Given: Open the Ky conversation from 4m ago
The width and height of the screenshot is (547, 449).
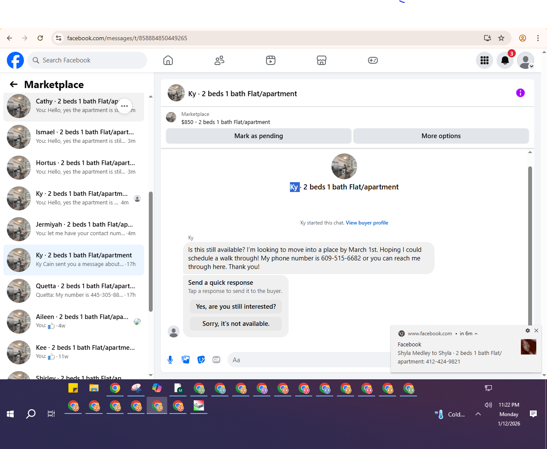Looking at the screenshot, I should point(74,198).
